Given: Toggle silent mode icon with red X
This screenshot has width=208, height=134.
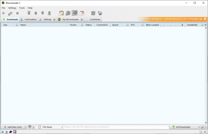Looking at the screenshot, I should (x=82, y=13).
